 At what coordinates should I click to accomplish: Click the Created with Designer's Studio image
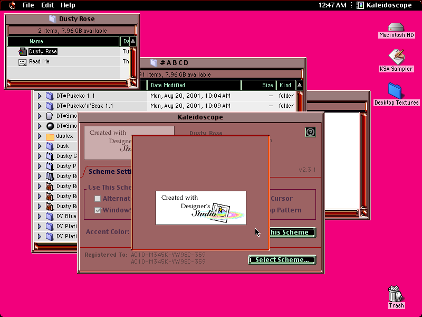(x=201, y=208)
